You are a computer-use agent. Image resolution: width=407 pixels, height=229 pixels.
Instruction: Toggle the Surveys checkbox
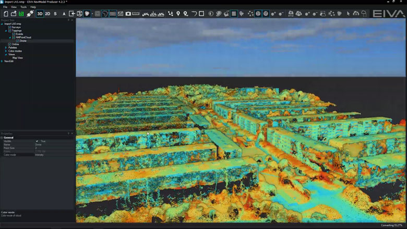point(10,27)
